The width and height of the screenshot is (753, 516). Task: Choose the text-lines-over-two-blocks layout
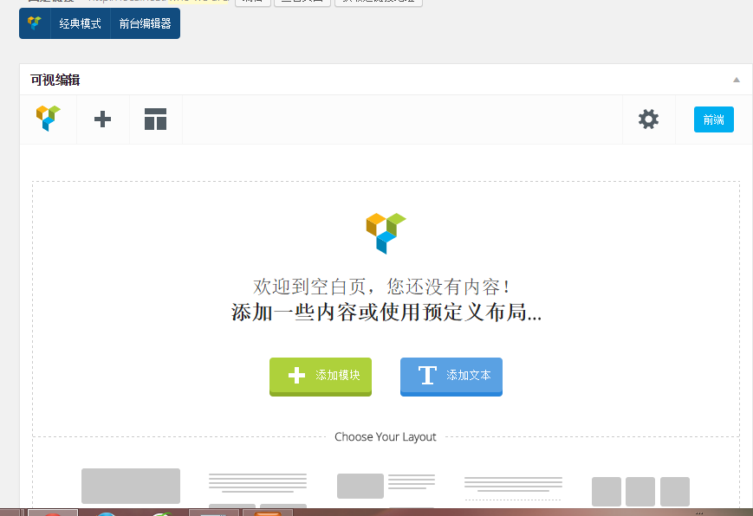pyautogui.click(x=257, y=489)
